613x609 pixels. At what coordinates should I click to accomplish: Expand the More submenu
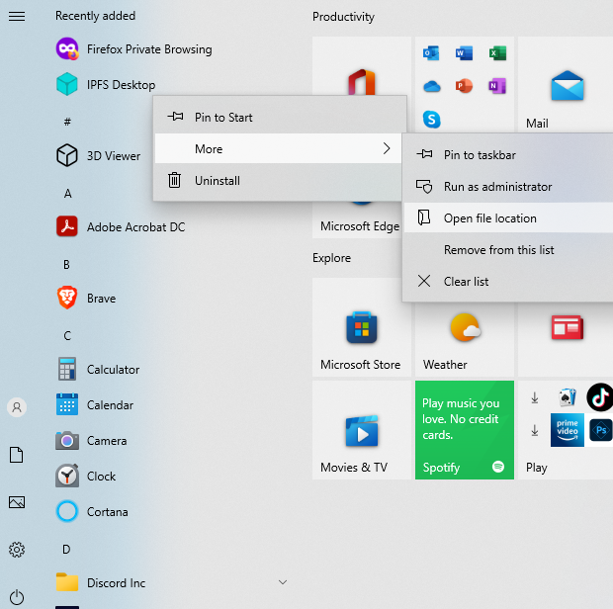[279, 148]
